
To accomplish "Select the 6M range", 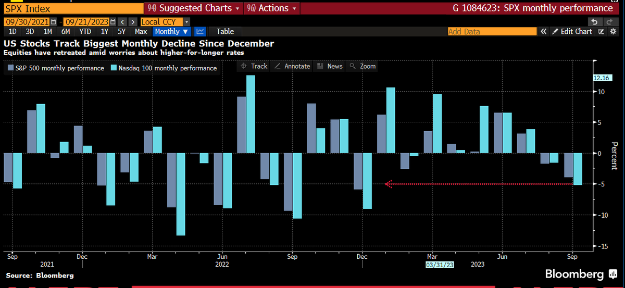I will (65, 31).
